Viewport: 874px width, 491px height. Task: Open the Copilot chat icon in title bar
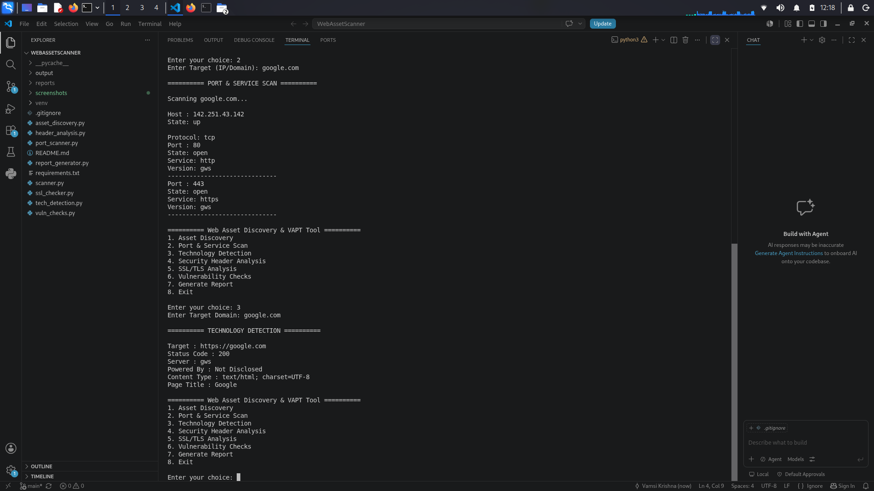[569, 24]
